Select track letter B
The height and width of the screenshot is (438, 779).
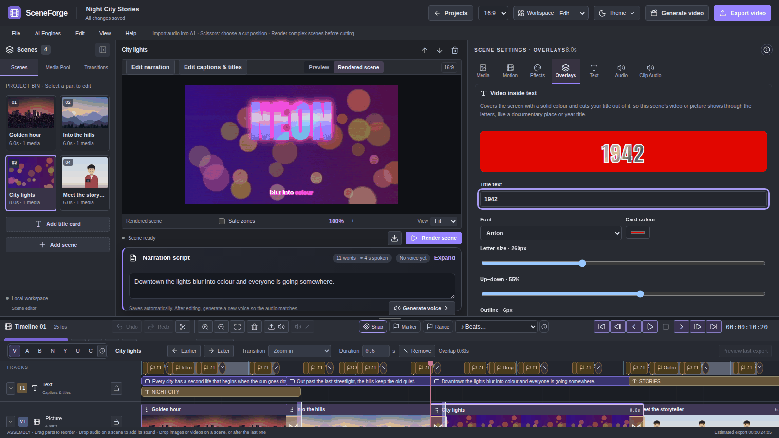click(x=40, y=351)
